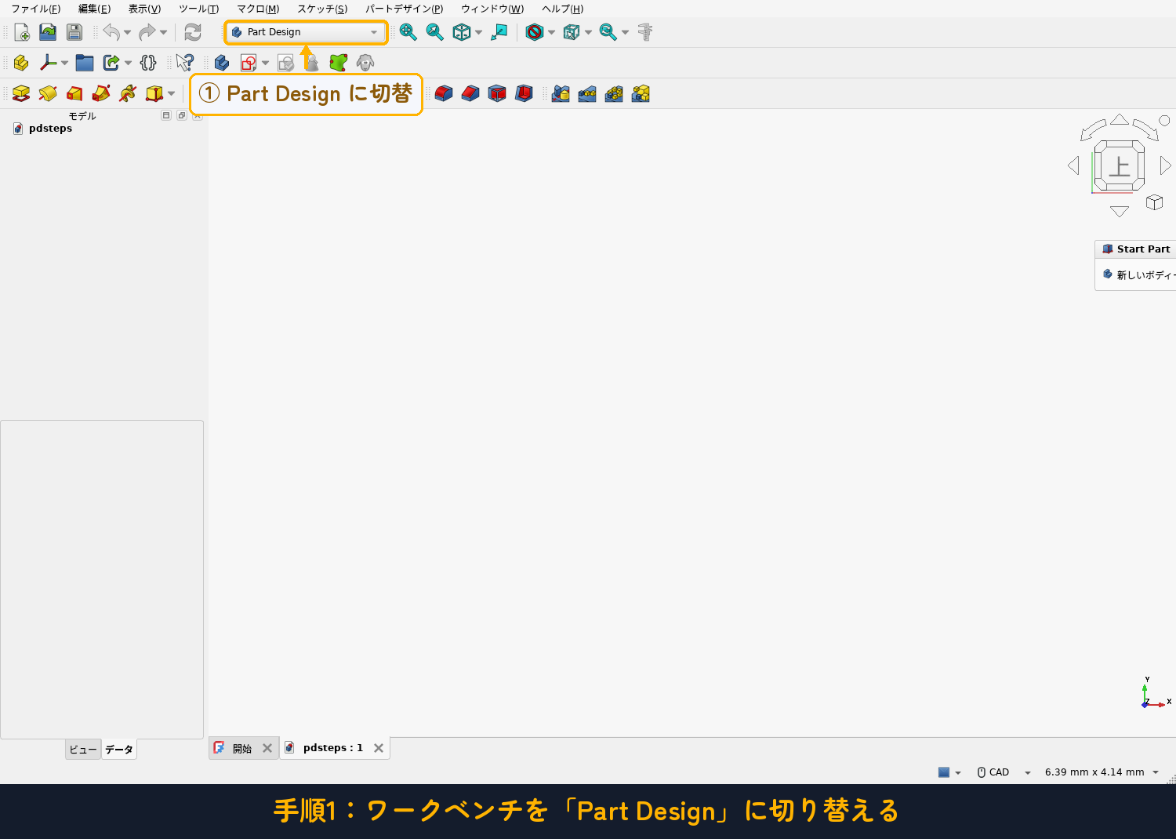Select the Fillet tool

click(x=444, y=94)
